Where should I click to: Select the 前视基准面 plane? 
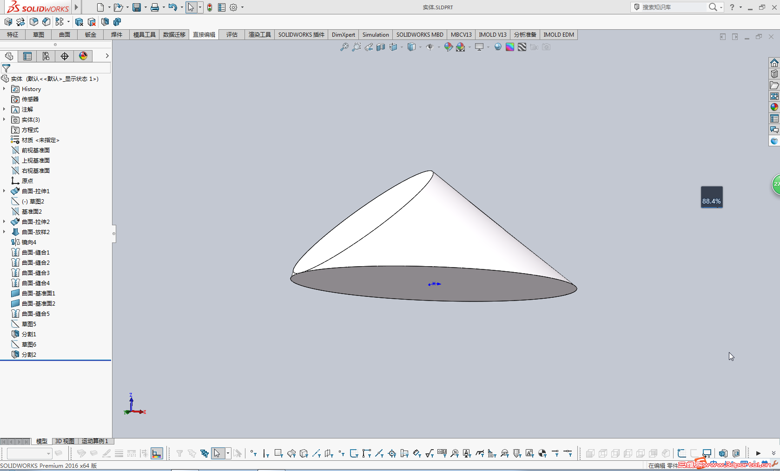point(35,150)
